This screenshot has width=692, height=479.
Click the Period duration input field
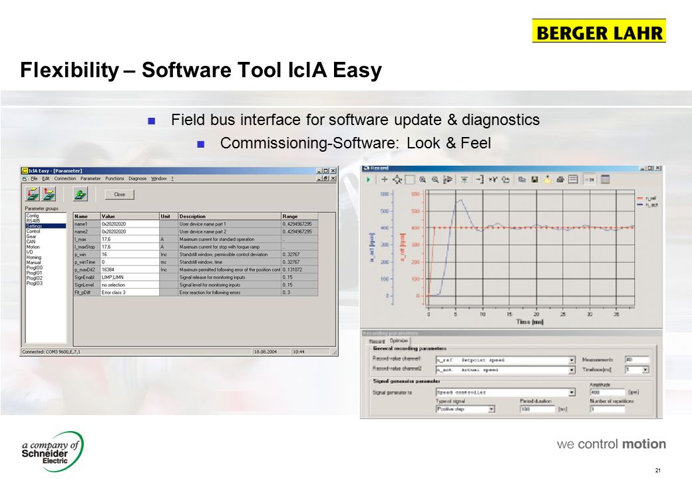point(537,409)
